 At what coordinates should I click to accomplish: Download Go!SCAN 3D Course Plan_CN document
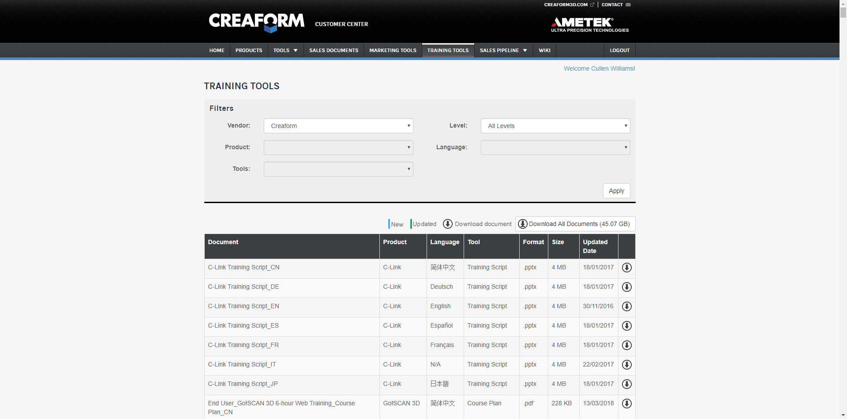[626, 404]
